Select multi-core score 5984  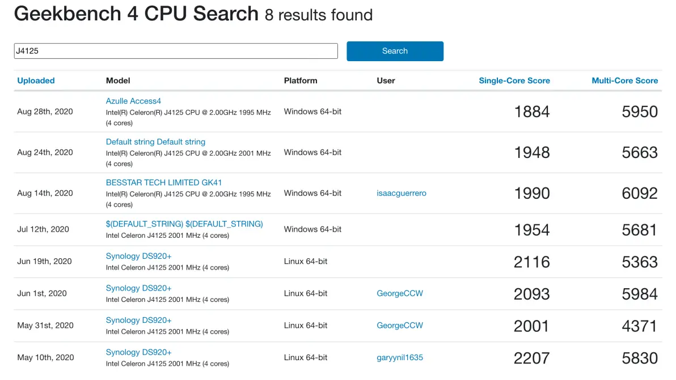(x=640, y=294)
